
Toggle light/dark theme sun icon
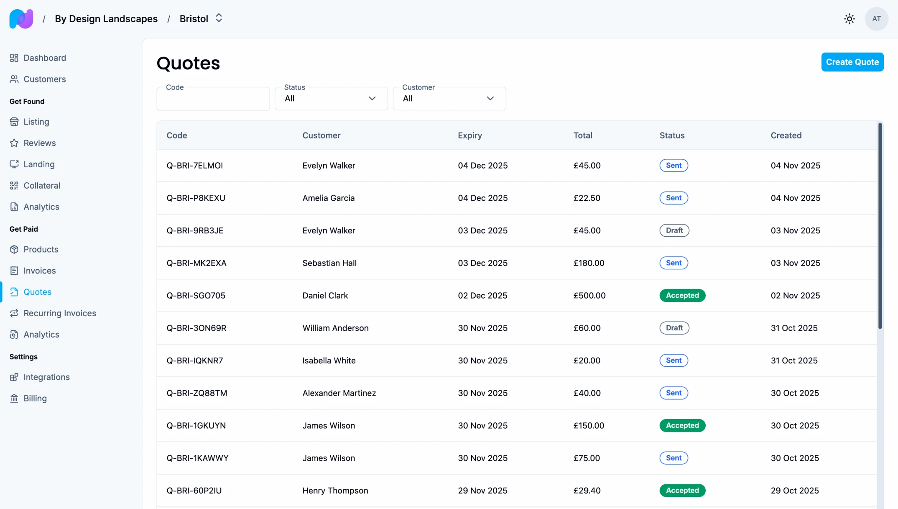point(849,19)
